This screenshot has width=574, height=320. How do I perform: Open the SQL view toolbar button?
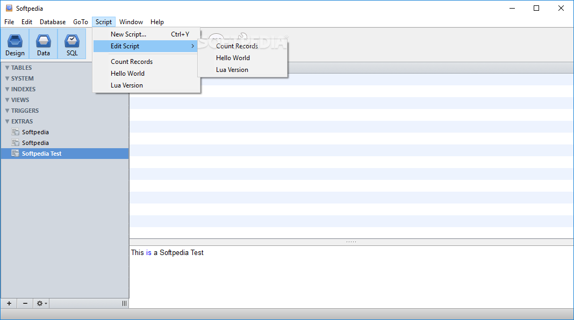72,44
